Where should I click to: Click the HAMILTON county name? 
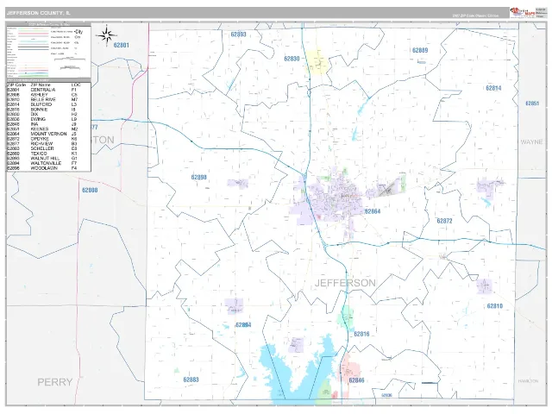(x=528, y=381)
